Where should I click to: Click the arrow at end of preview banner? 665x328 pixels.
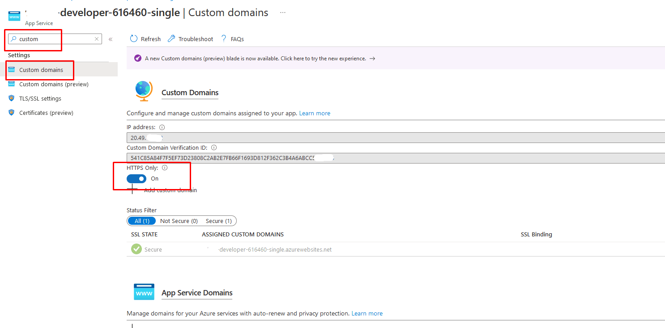[372, 59]
